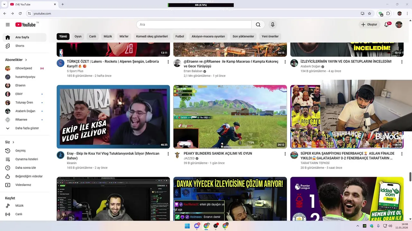Open options for Eray Ekip Vlog video
The width and height of the screenshot is (412, 231).
point(168,154)
